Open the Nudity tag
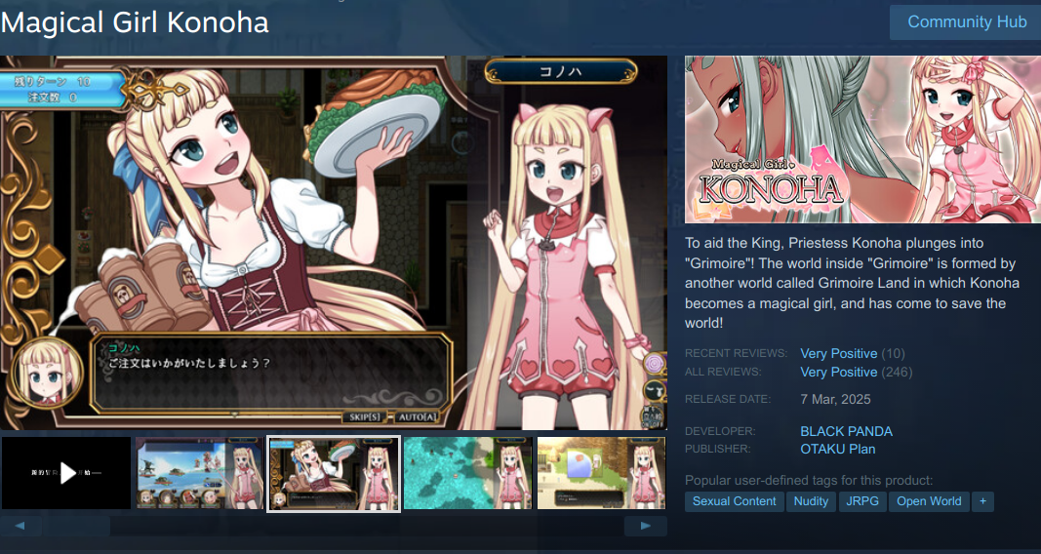This screenshot has width=1041, height=554. pos(812,501)
